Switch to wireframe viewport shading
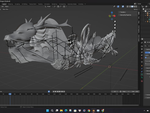This screenshot has width=150, height=113. [130, 7]
